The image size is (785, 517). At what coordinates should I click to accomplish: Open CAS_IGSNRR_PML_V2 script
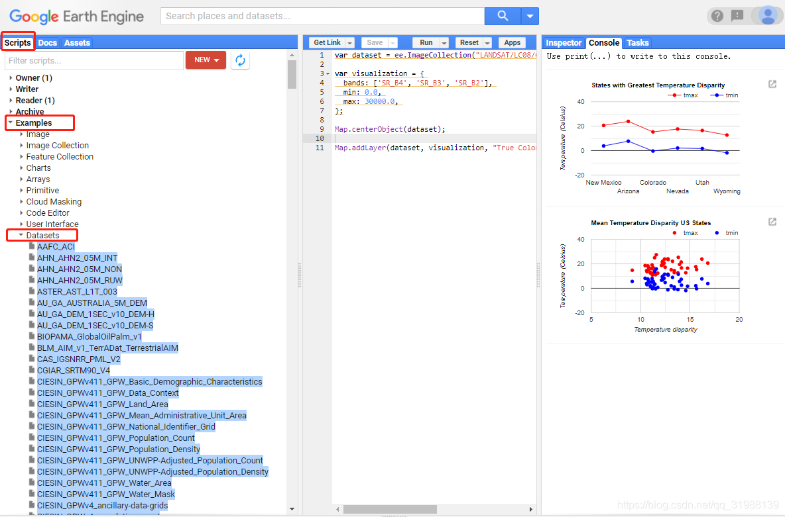point(79,359)
